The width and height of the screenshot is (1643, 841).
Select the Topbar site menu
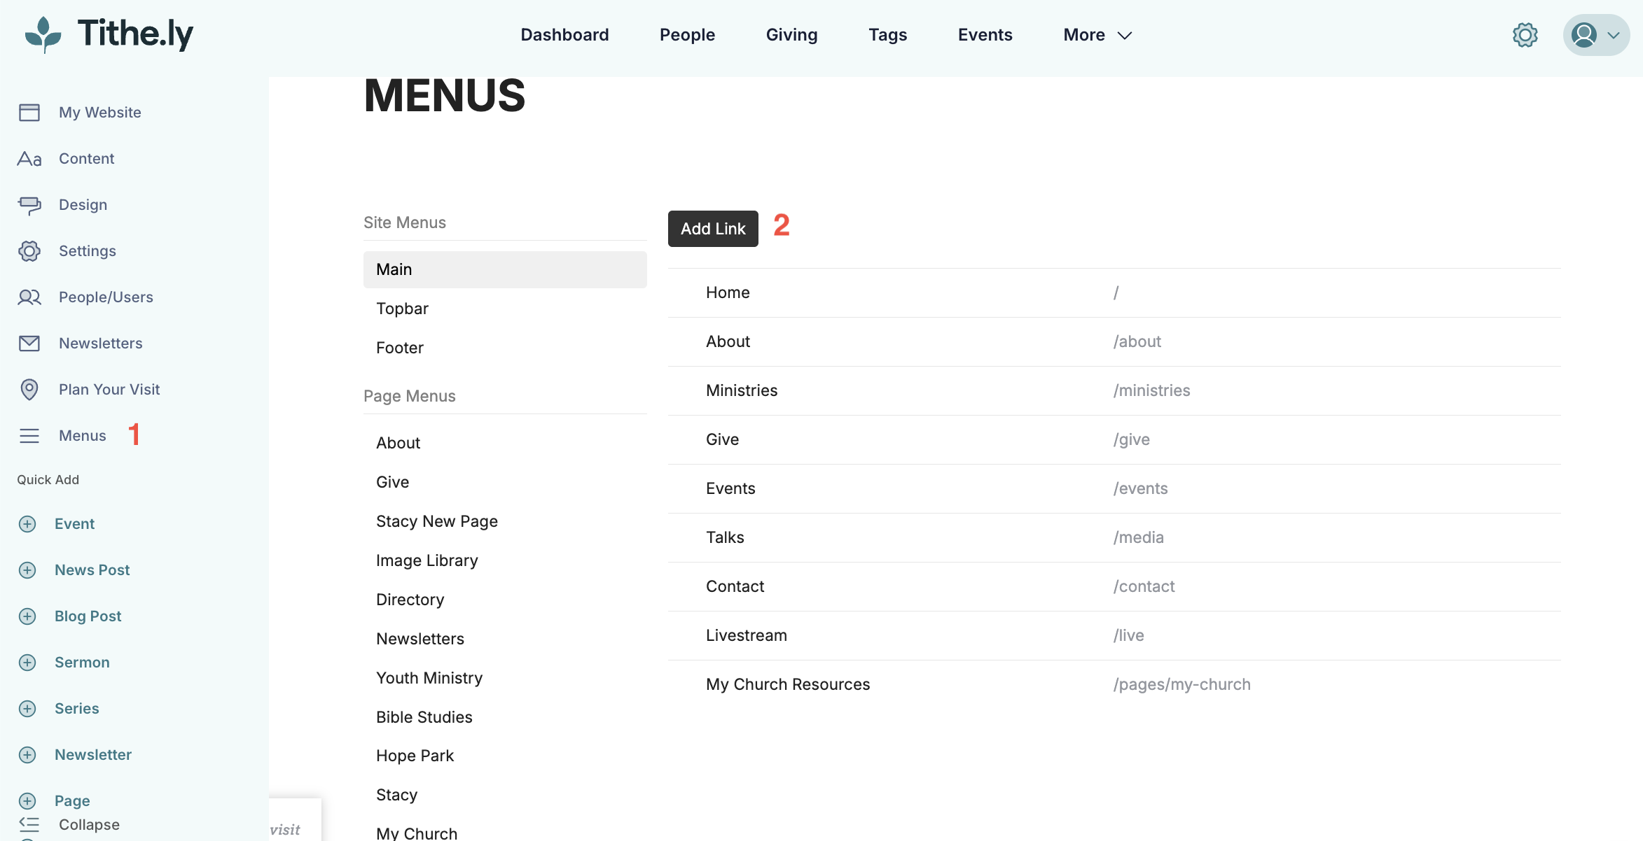505,309
